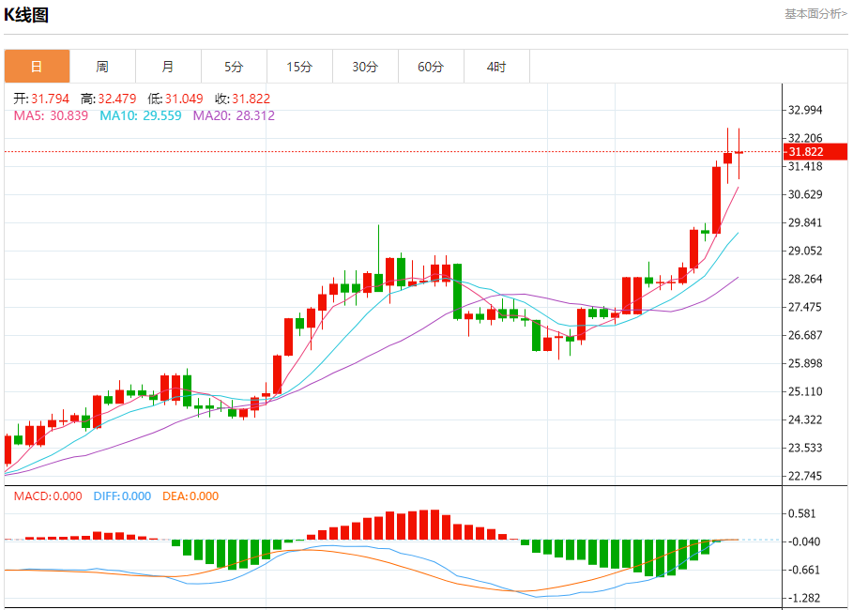Click the red current price tag 31.822
The height and width of the screenshot is (610, 853).
click(x=815, y=152)
